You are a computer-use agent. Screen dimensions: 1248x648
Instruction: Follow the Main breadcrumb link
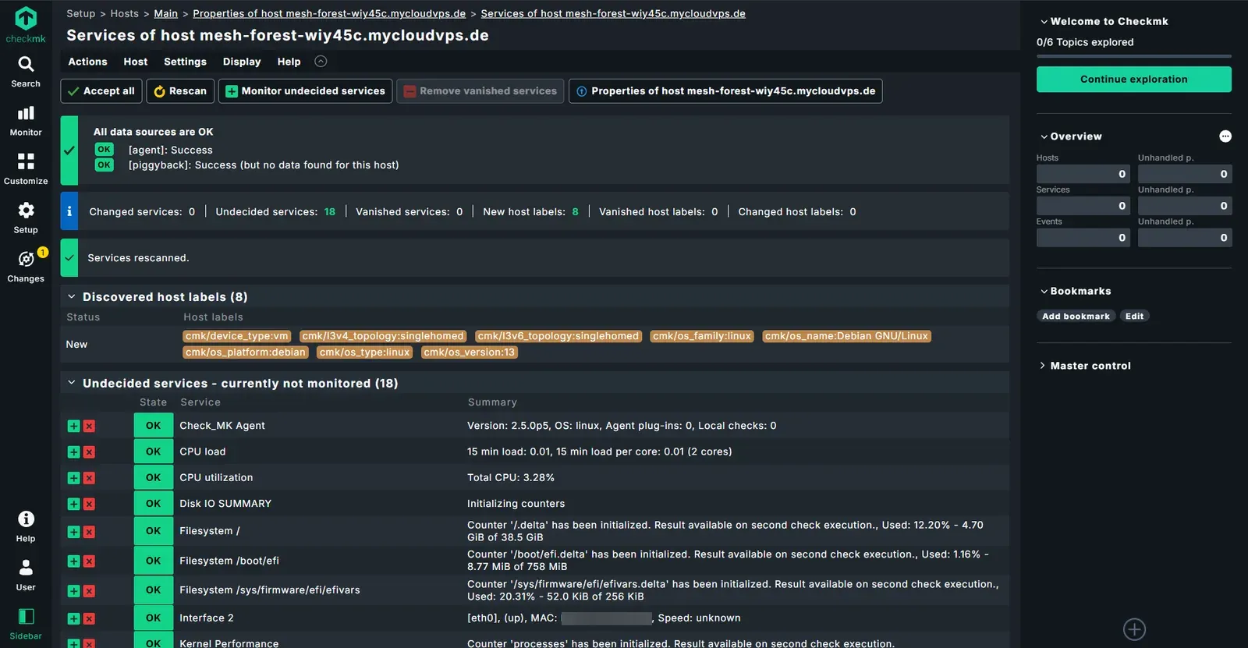pos(166,13)
